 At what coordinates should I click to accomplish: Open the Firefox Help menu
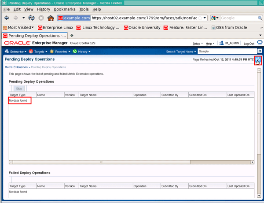tap(97, 9)
